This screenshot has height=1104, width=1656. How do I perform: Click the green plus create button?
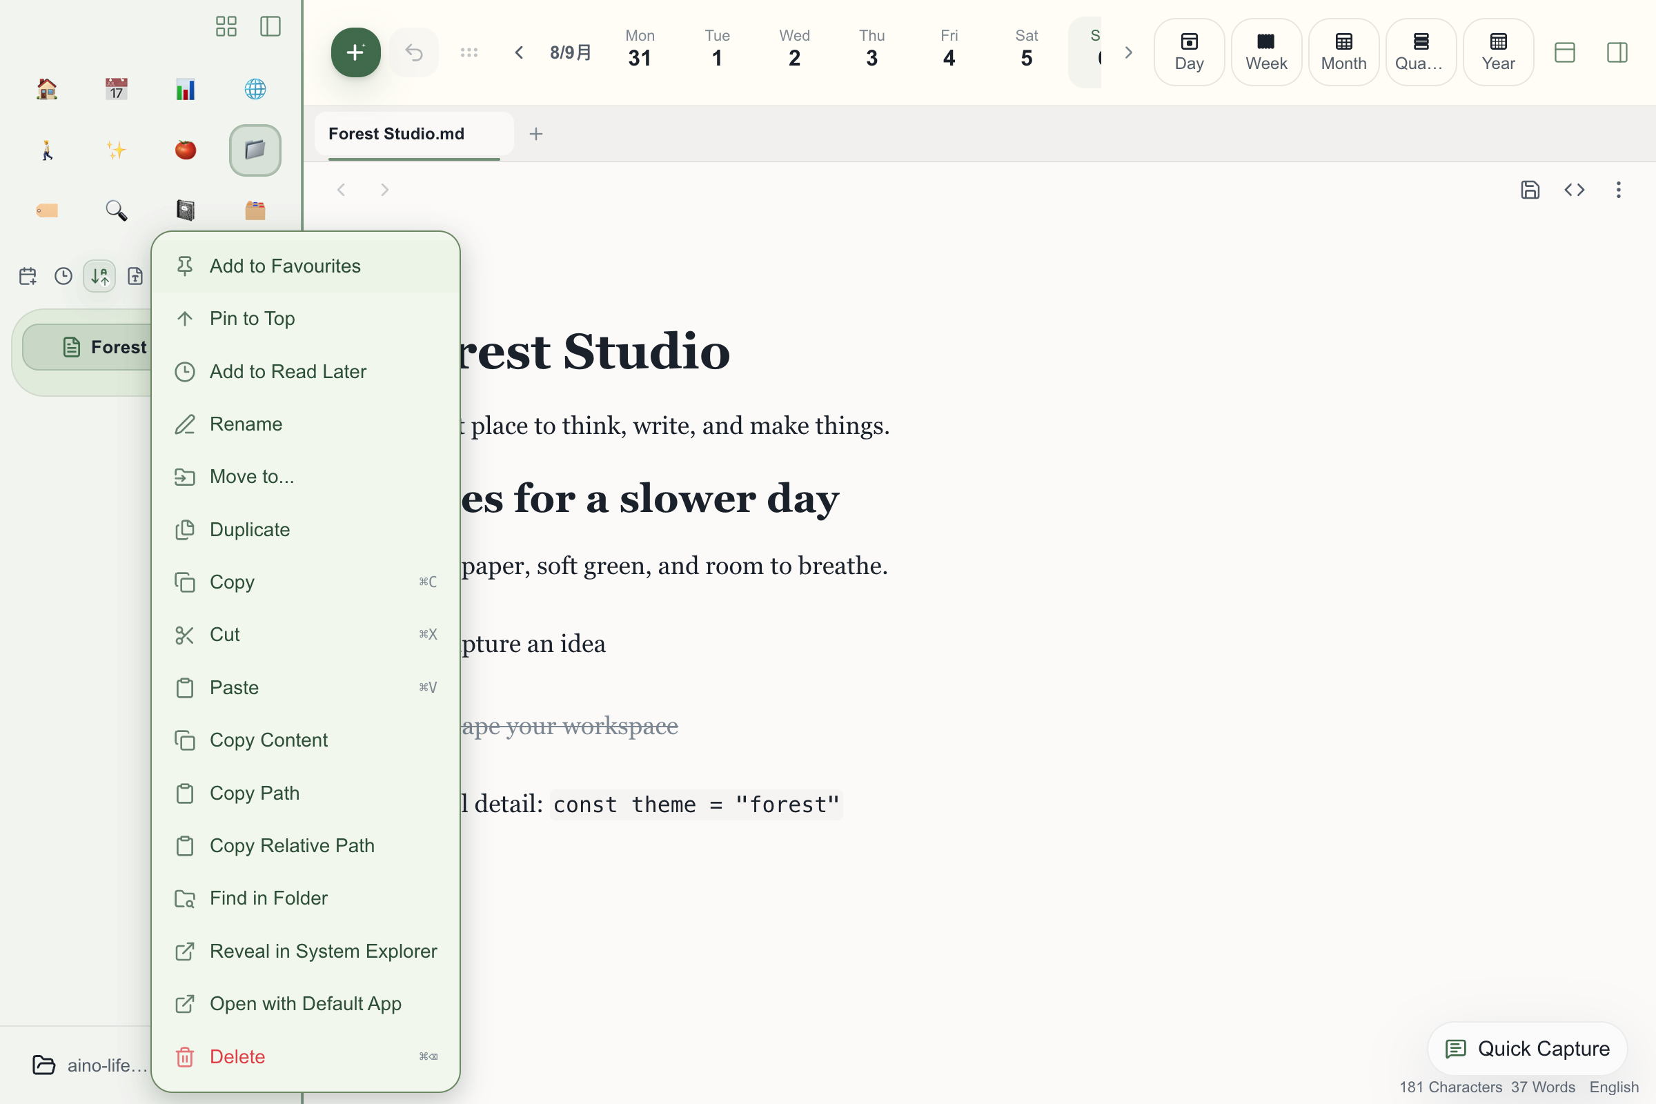(x=355, y=52)
